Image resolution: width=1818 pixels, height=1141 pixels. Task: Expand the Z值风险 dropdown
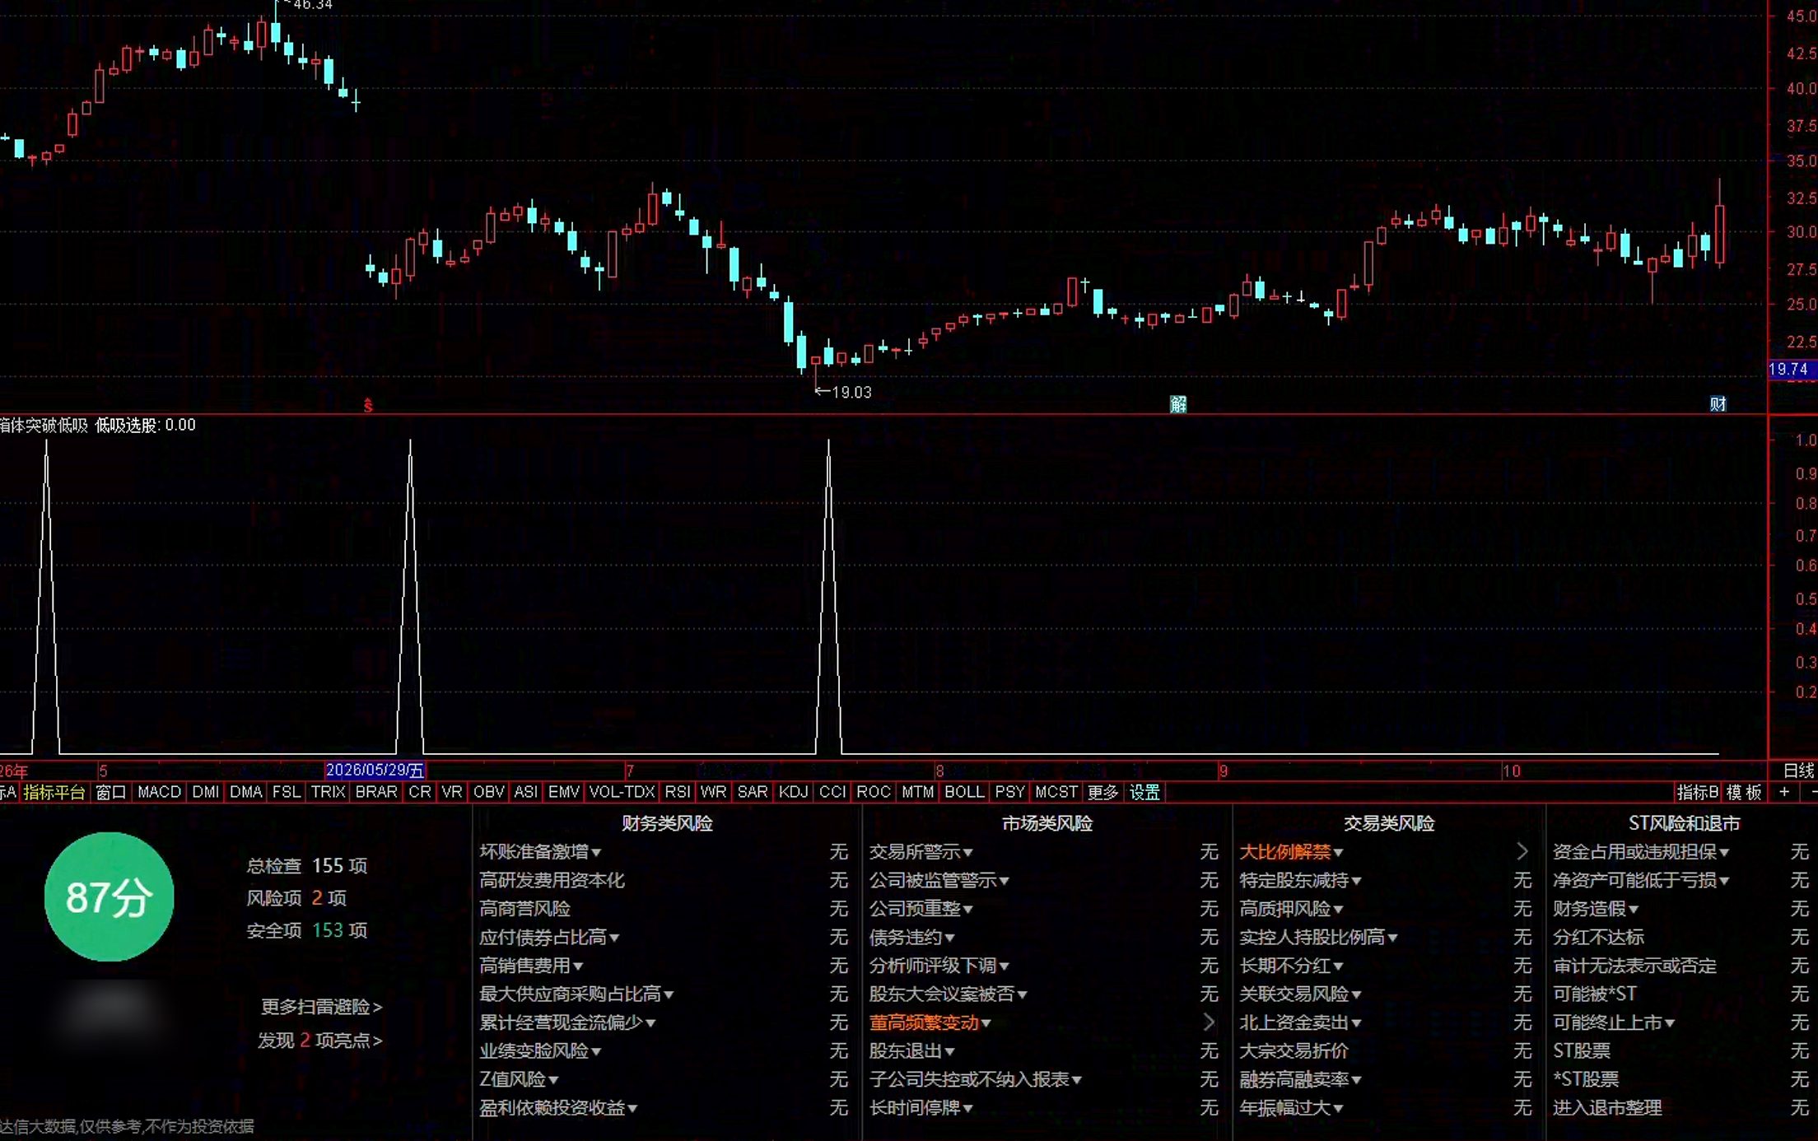tap(553, 1080)
